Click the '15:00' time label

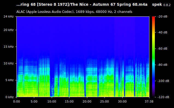(69, 101)
